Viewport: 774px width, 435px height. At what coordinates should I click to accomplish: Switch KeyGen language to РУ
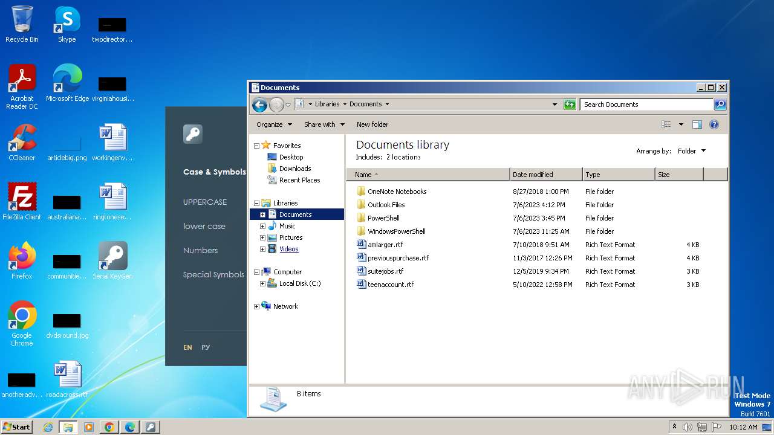point(206,347)
